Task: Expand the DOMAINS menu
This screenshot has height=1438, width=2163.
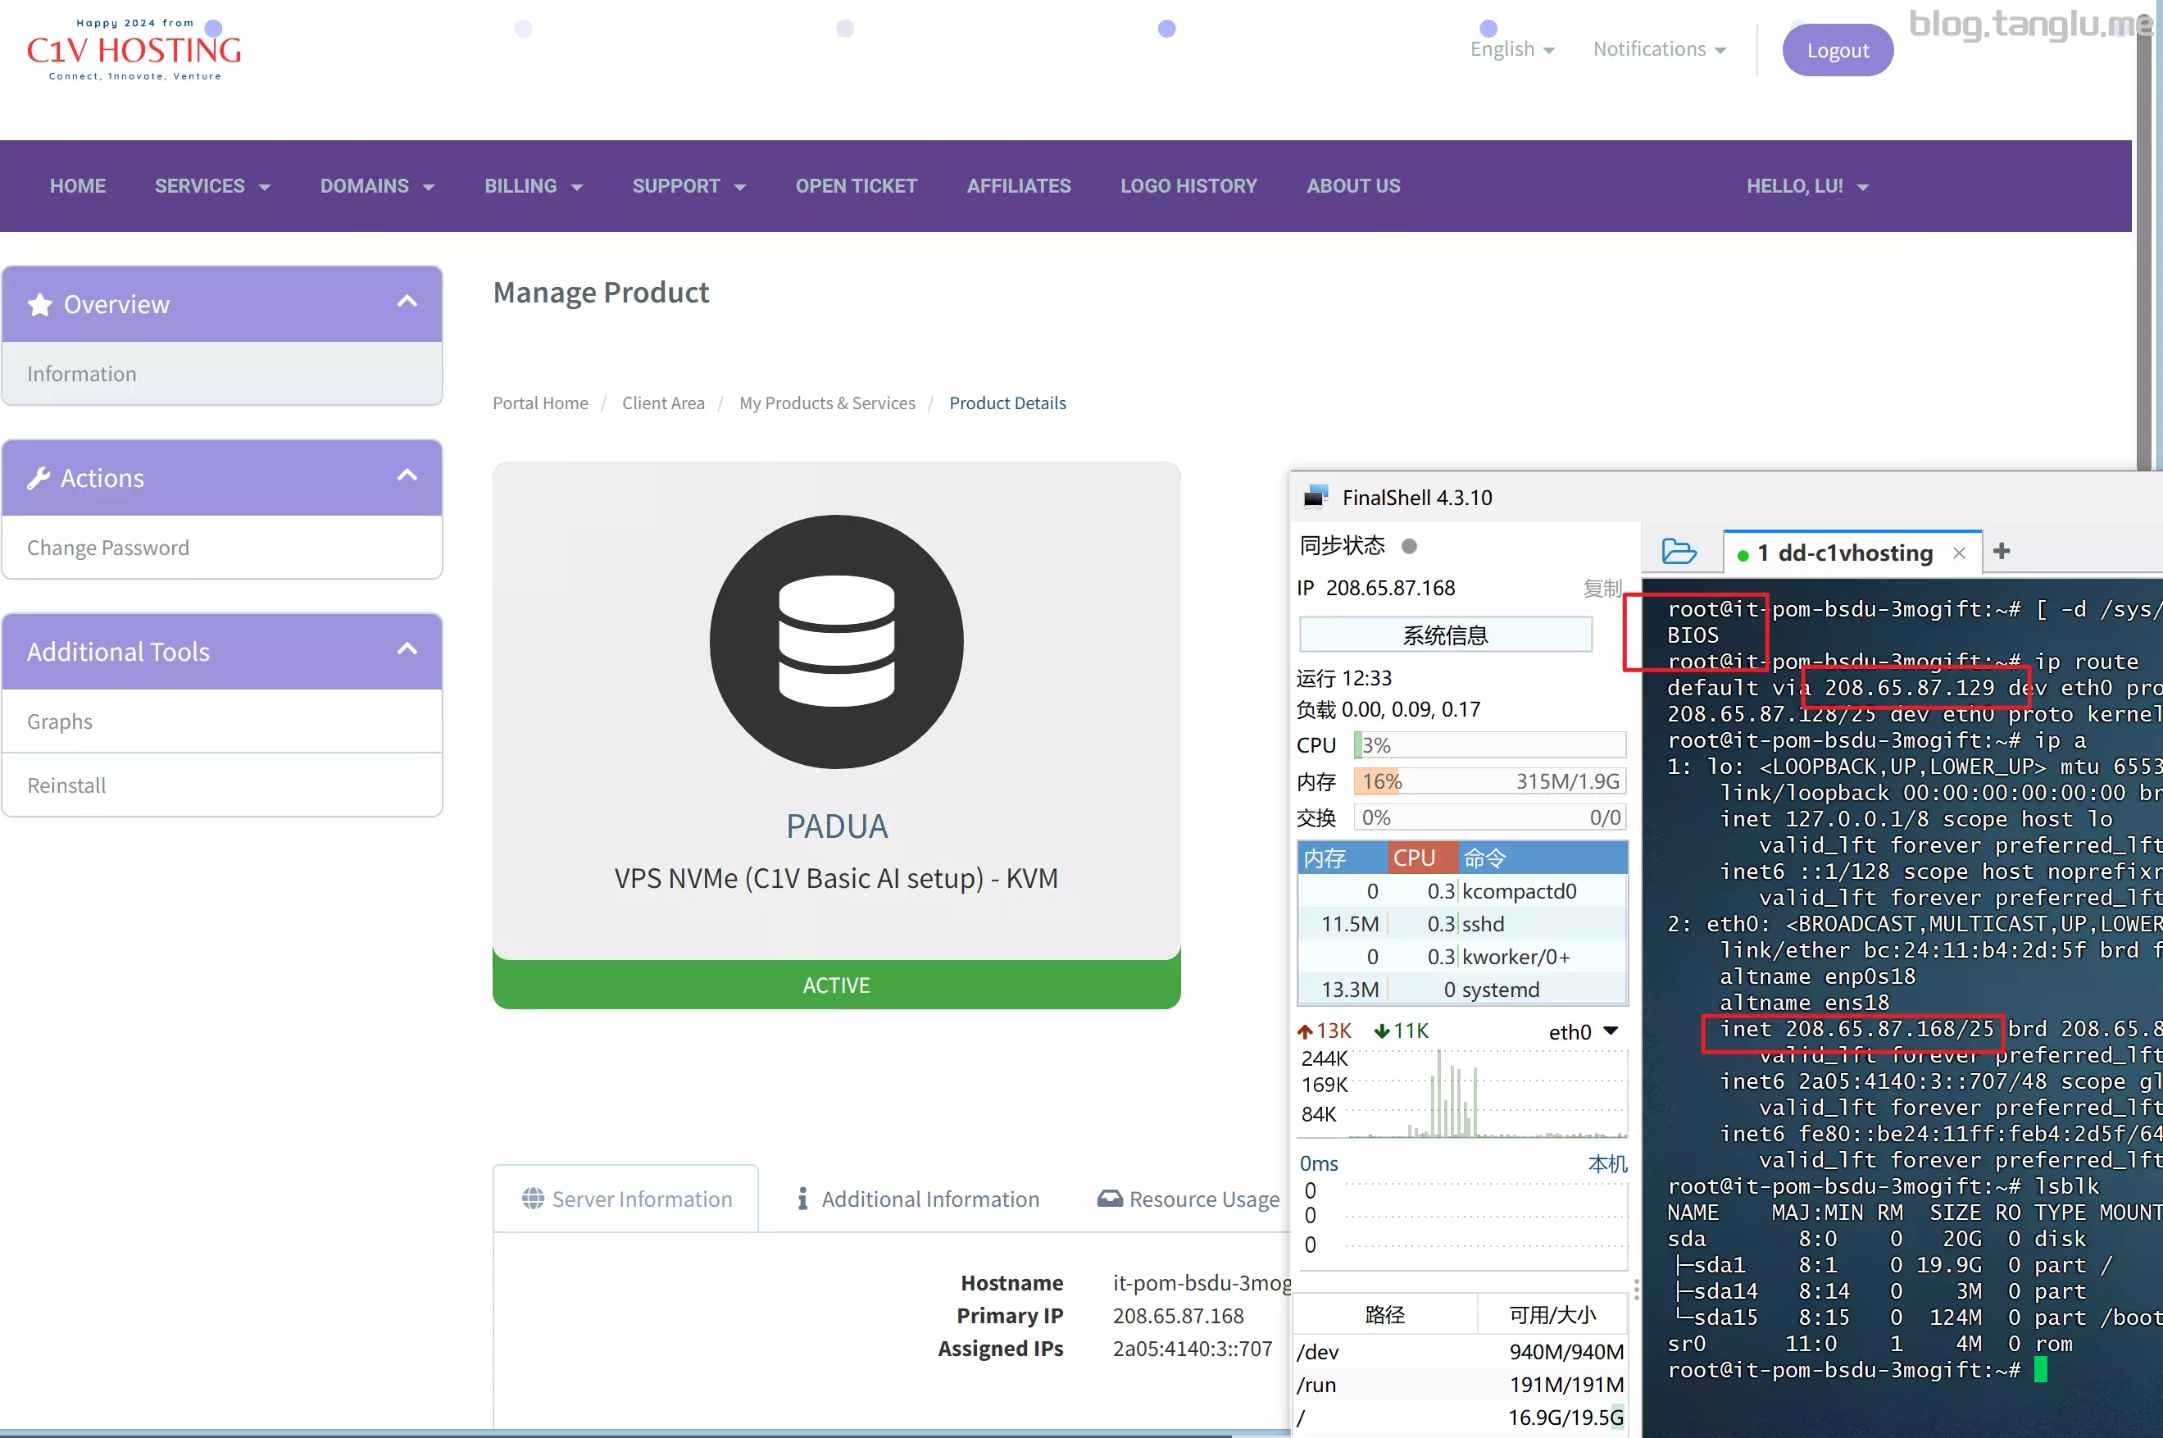Action: [377, 186]
